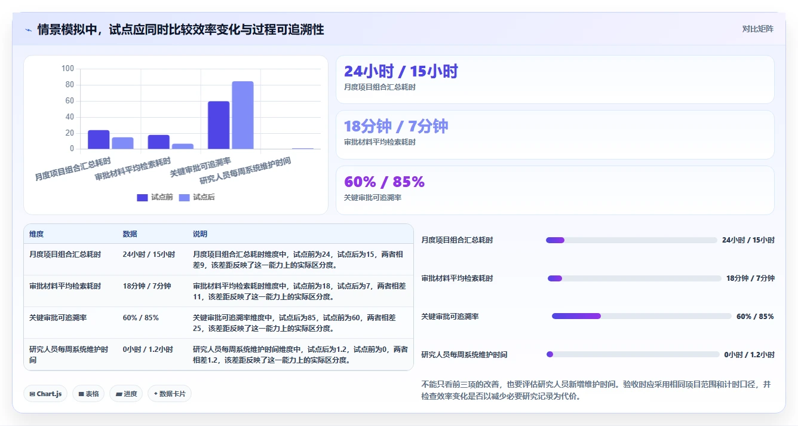Click the 数据卡片 tag chip
This screenshot has width=798, height=426.
tap(170, 394)
